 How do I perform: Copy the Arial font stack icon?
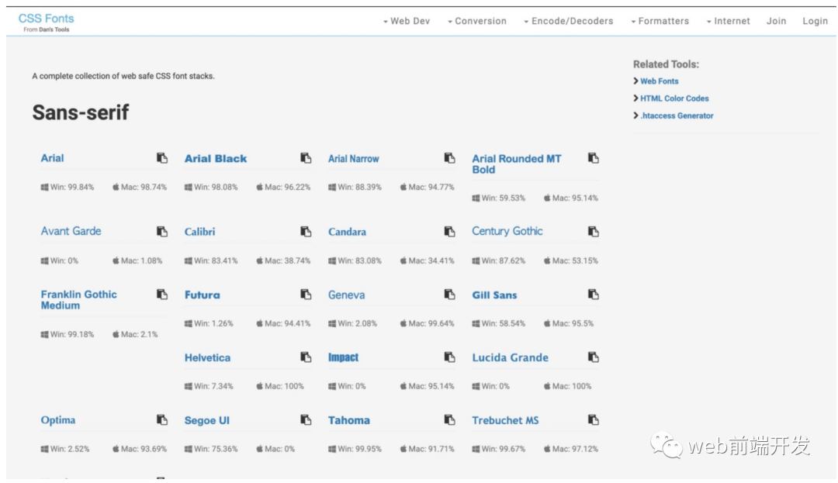[x=162, y=158]
